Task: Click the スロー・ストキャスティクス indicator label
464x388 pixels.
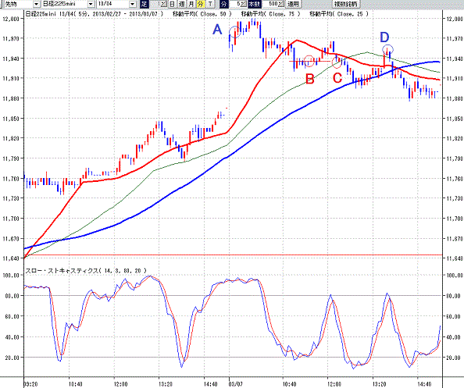Action: (86, 271)
